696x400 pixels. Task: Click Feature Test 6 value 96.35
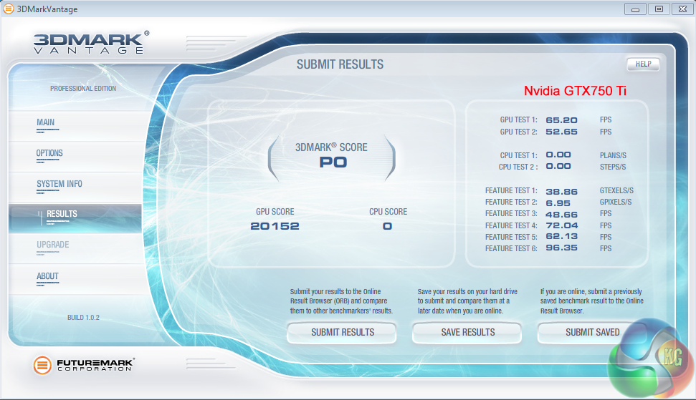[x=561, y=248]
